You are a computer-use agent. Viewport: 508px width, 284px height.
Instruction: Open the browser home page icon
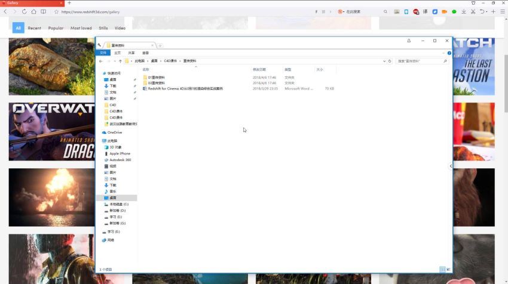click(x=33, y=12)
